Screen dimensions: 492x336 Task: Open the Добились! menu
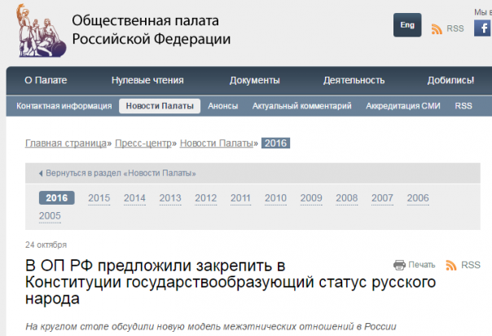[450, 81]
